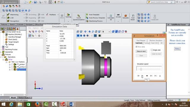Open File Explorer from the taskbar

click(x=20, y=104)
